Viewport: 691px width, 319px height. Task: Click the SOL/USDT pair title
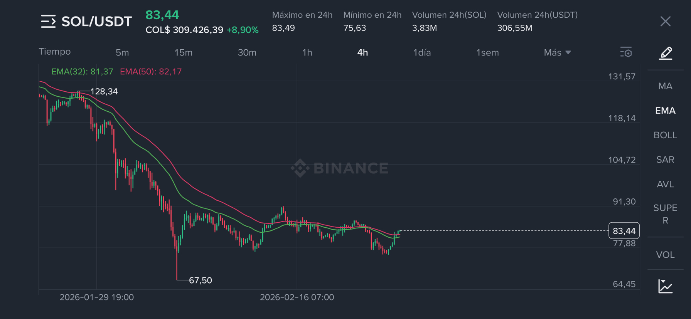(96, 22)
